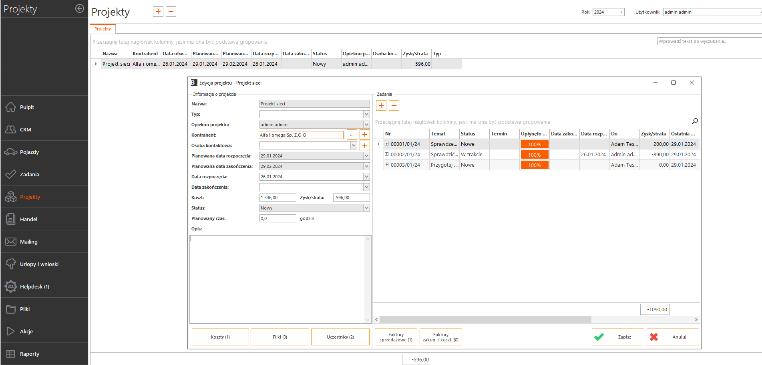The height and width of the screenshot is (365, 762).
Task: Sort tasks by the Termin column header
Action: click(x=505, y=134)
